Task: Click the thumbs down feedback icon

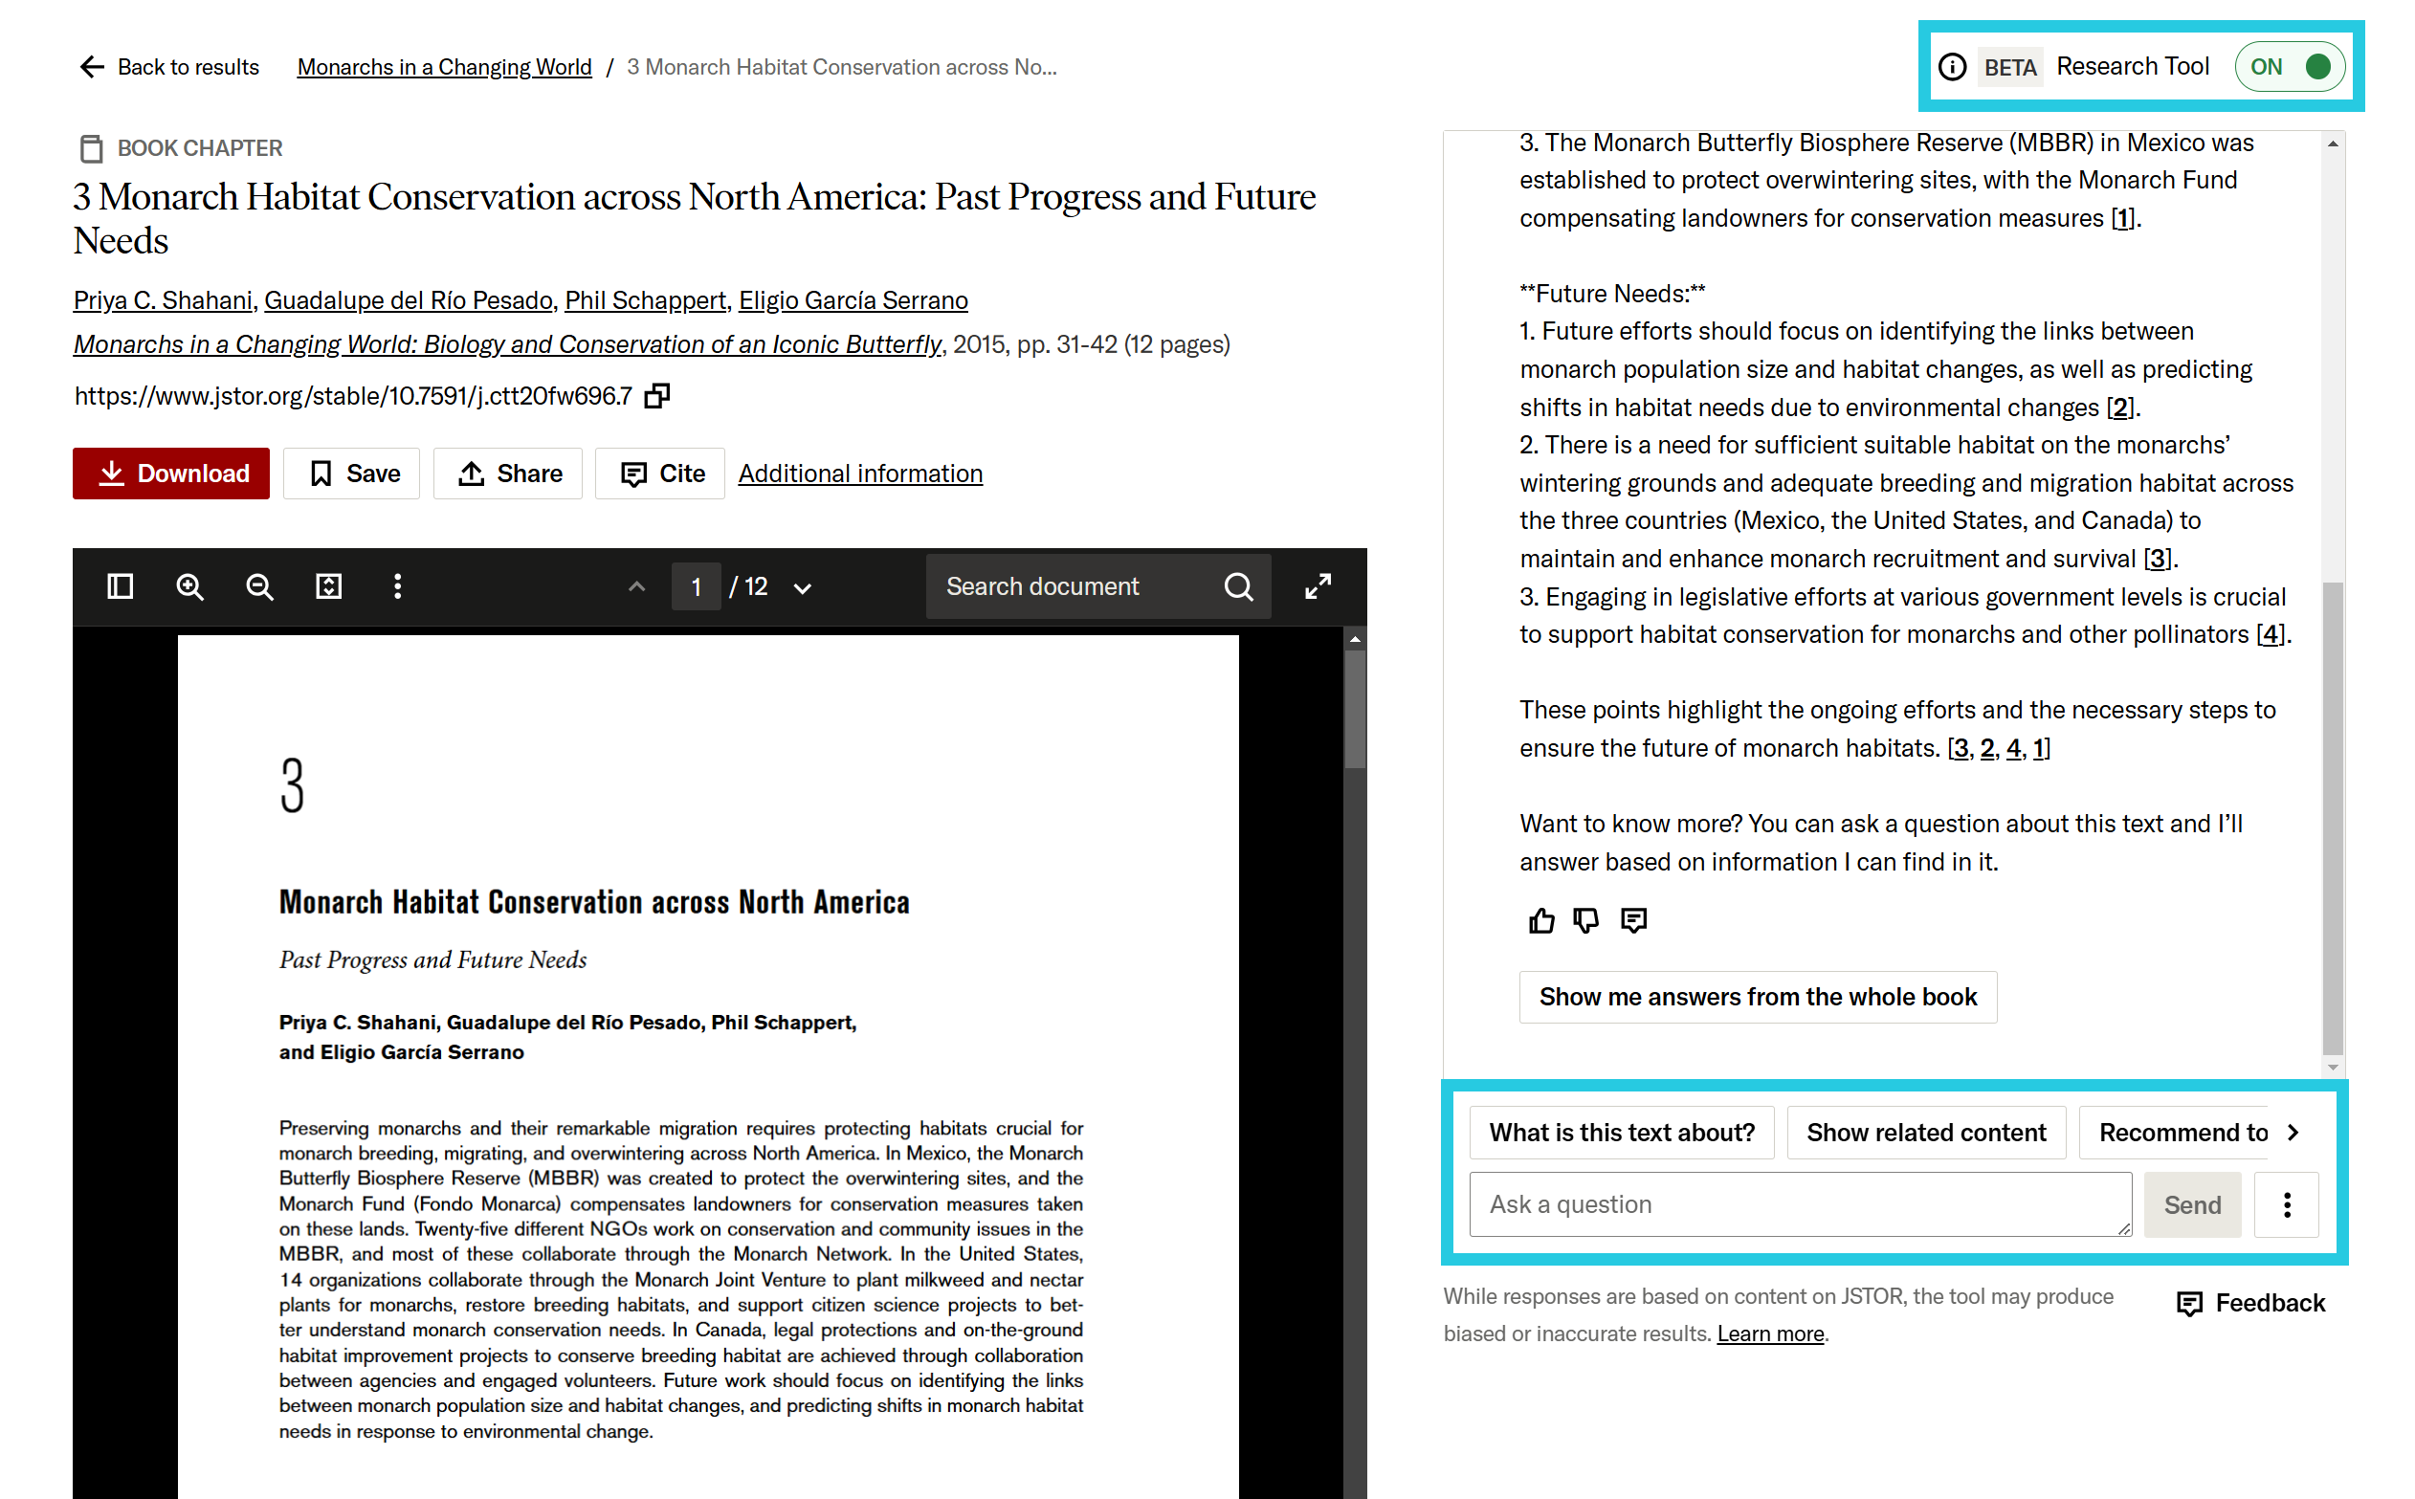Action: pos(1585,920)
